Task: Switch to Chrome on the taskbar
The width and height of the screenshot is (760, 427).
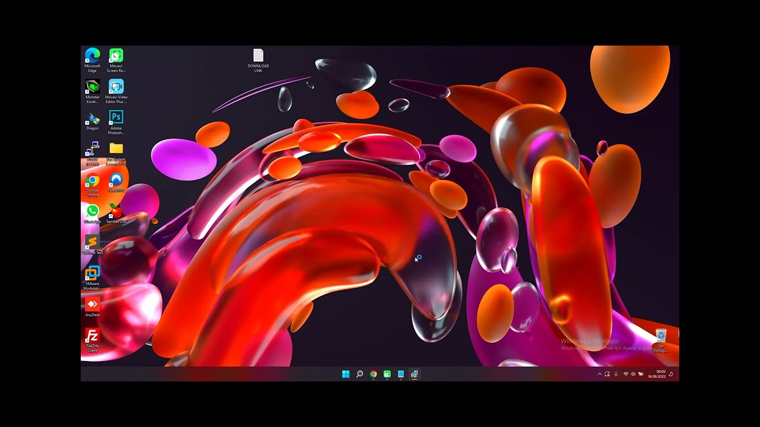Action: point(373,374)
